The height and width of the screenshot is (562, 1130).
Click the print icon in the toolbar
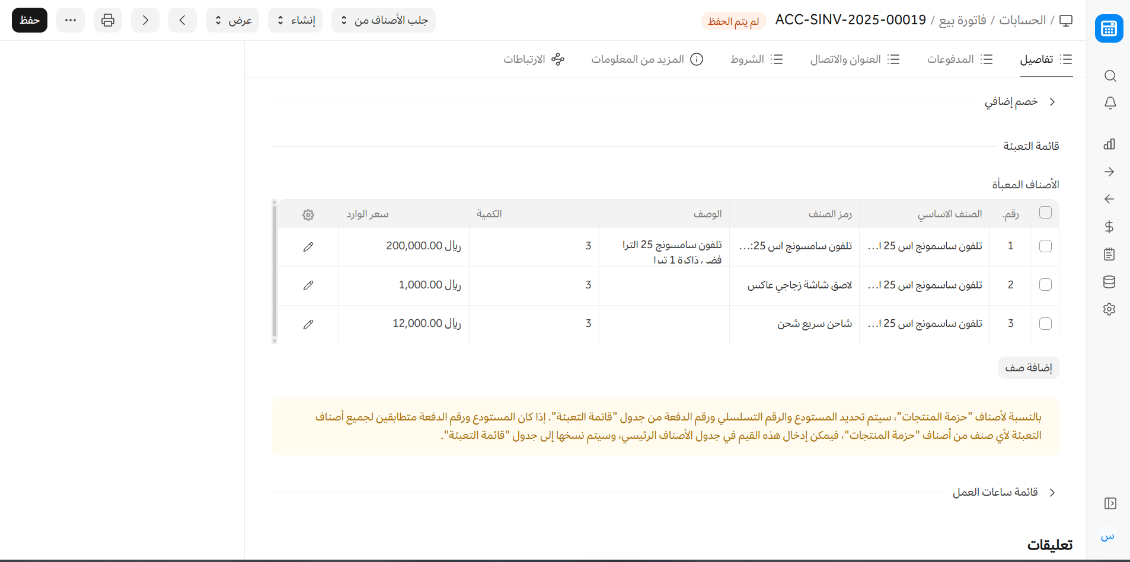(108, 20)
